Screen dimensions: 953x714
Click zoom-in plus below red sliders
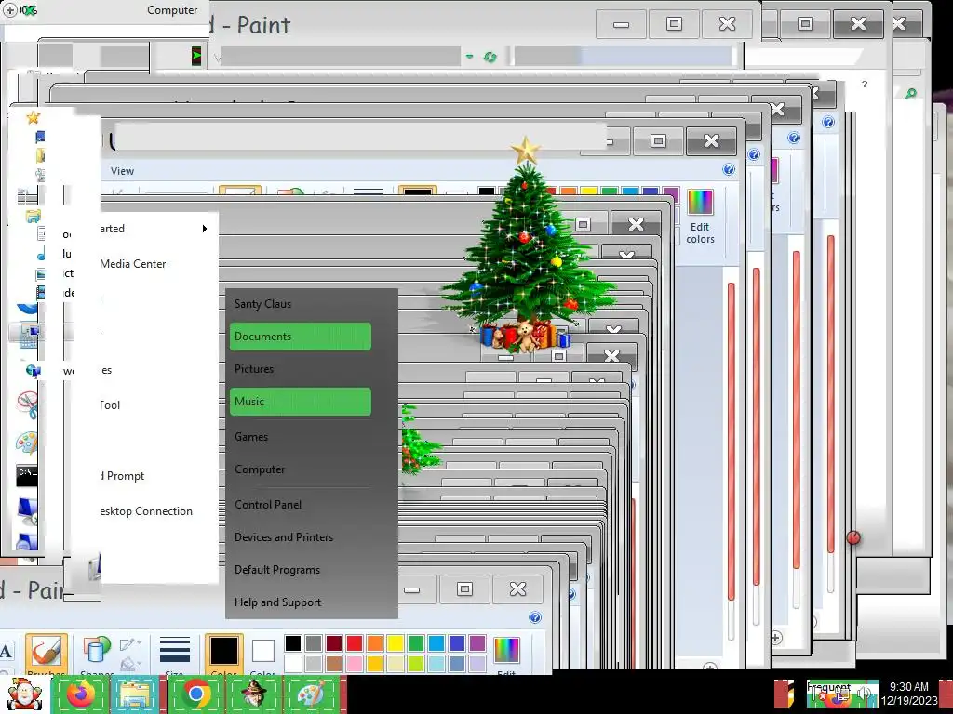pos(775,638)
